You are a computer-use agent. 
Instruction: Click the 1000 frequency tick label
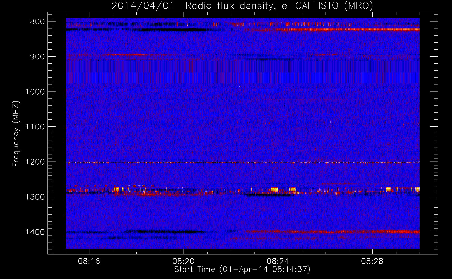tap(35, 92)
